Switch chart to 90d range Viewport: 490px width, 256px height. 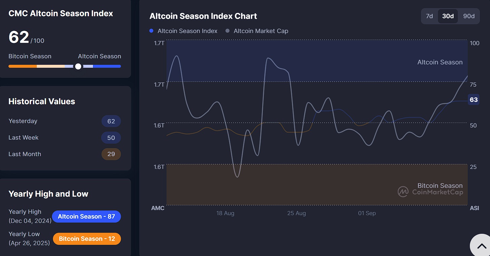click(469, 16)
